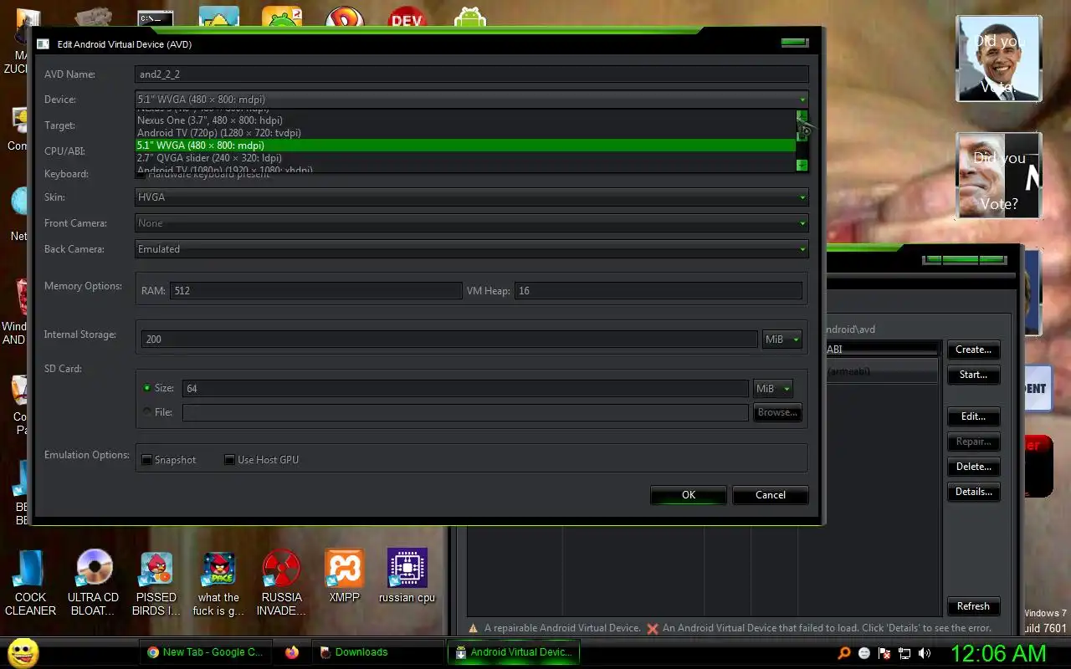Open the Internal Storage MiB unit dropdown
Image resolution: width=1071 pixels, height=669 pixels.
(x=782, y=339)
